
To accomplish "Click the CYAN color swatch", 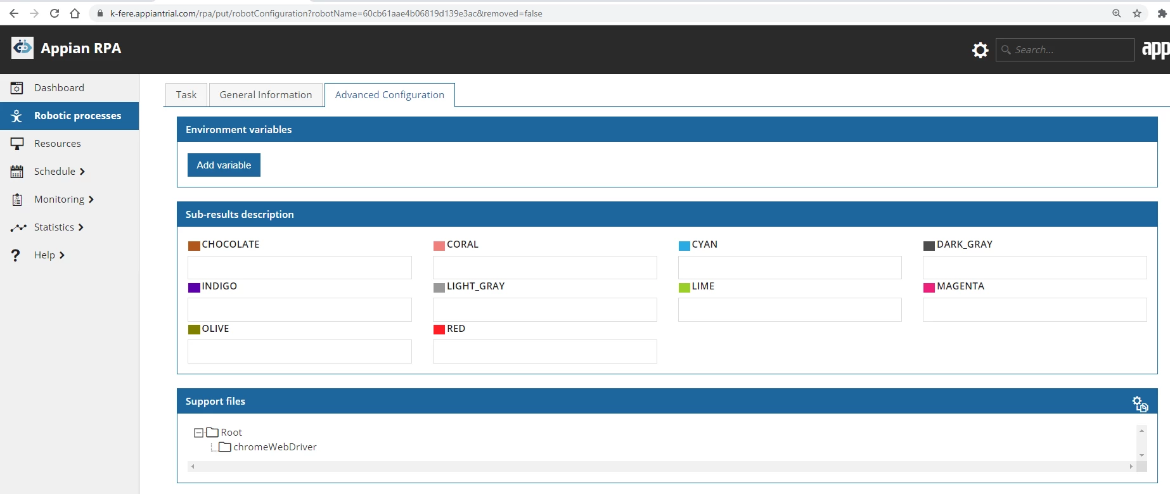I will [685, 246].
